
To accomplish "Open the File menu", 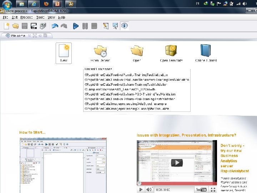I will click(5, 17).
